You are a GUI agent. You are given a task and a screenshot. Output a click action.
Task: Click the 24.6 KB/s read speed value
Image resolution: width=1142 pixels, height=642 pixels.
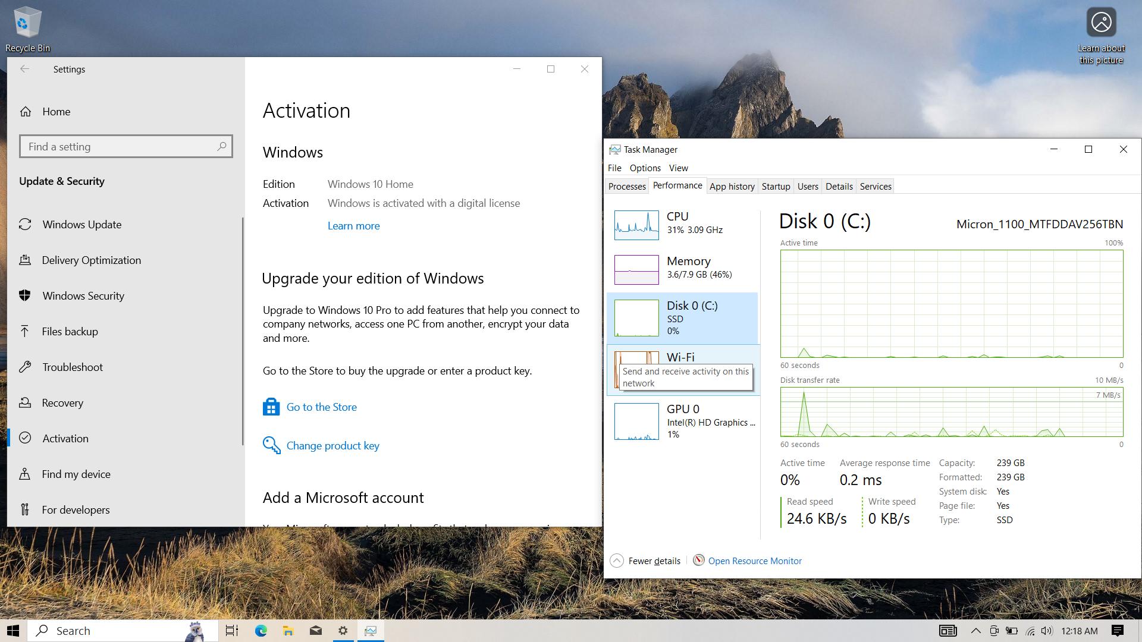(817, 518)
